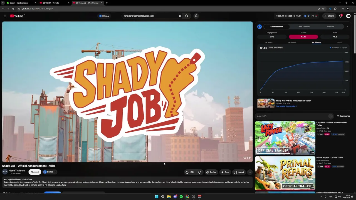356x200 pixels.
Task: Click the VPH 48.2 value pill
Action: (x=335, y=37)
